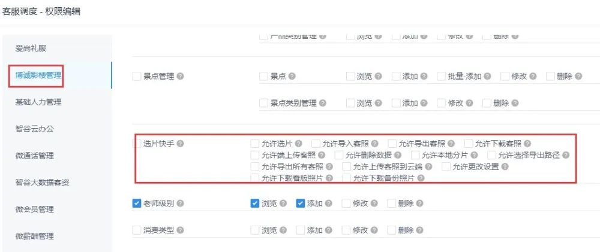Select 微会员管理 in the left menu
The width and height of the screenshot is (600, 252).
click(x=34, y=210)
